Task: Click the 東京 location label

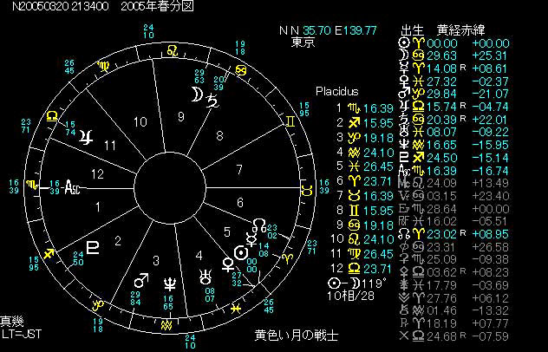Action: click(303, 42)
